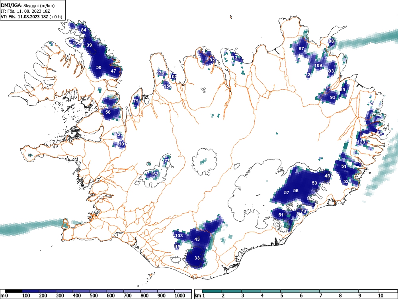Click the '1000' label in the metres legend
Screen dimensions: 398x299
coord(180,295)
